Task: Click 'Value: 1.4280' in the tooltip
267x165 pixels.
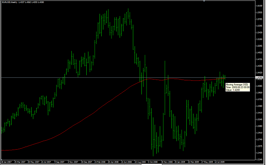Action: 232,90
